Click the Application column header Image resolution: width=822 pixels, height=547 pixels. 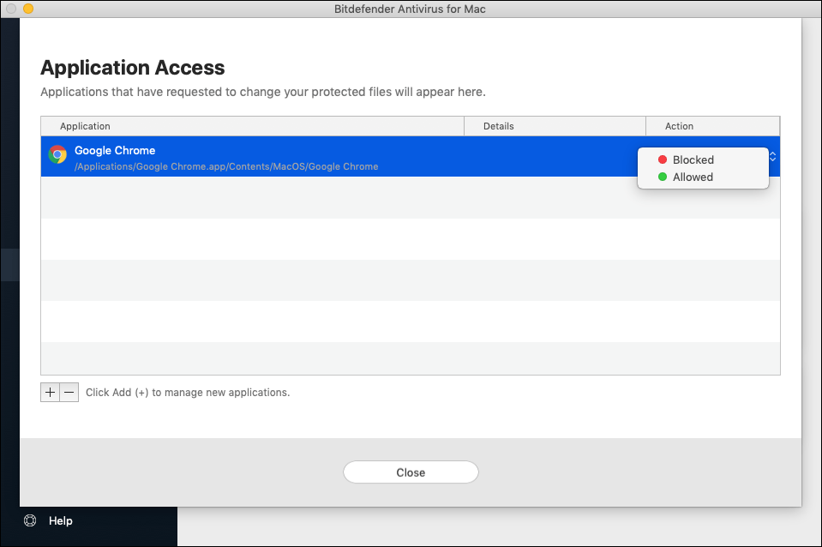[84, 126]
